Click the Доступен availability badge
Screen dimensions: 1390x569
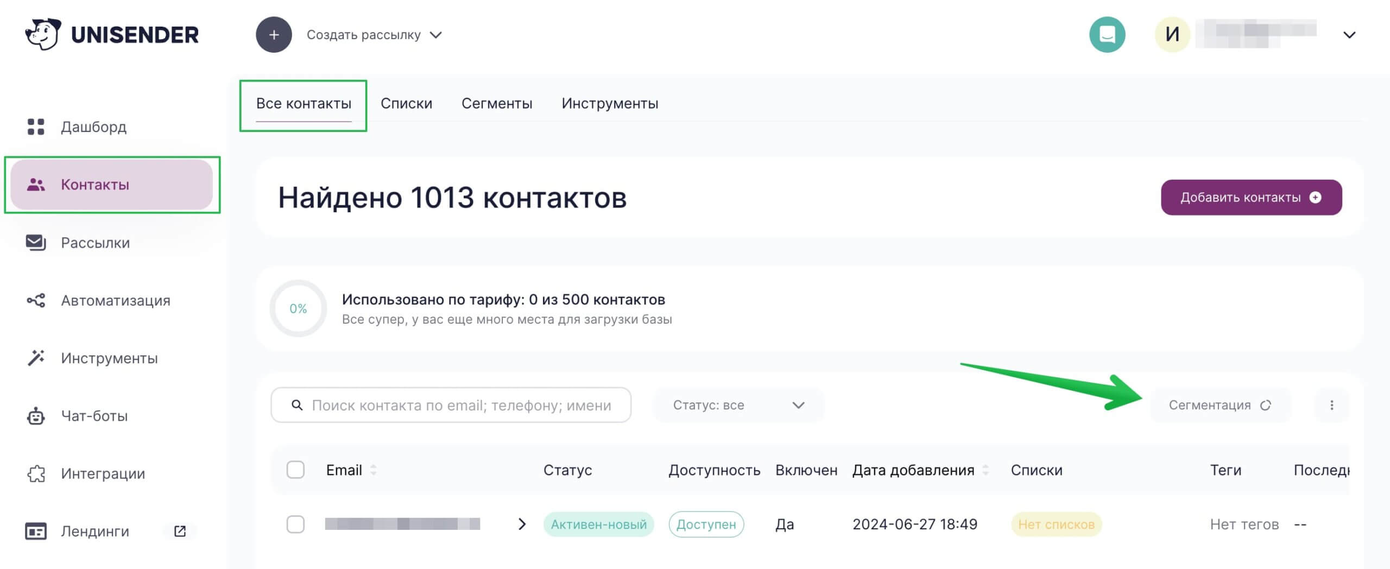point(706,524)
